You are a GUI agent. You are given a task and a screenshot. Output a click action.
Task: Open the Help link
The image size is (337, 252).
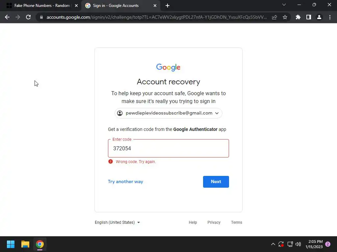point(193,222)
